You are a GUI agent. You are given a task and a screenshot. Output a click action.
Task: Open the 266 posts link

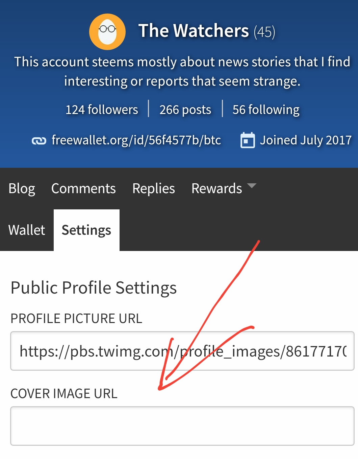point(185,110)
